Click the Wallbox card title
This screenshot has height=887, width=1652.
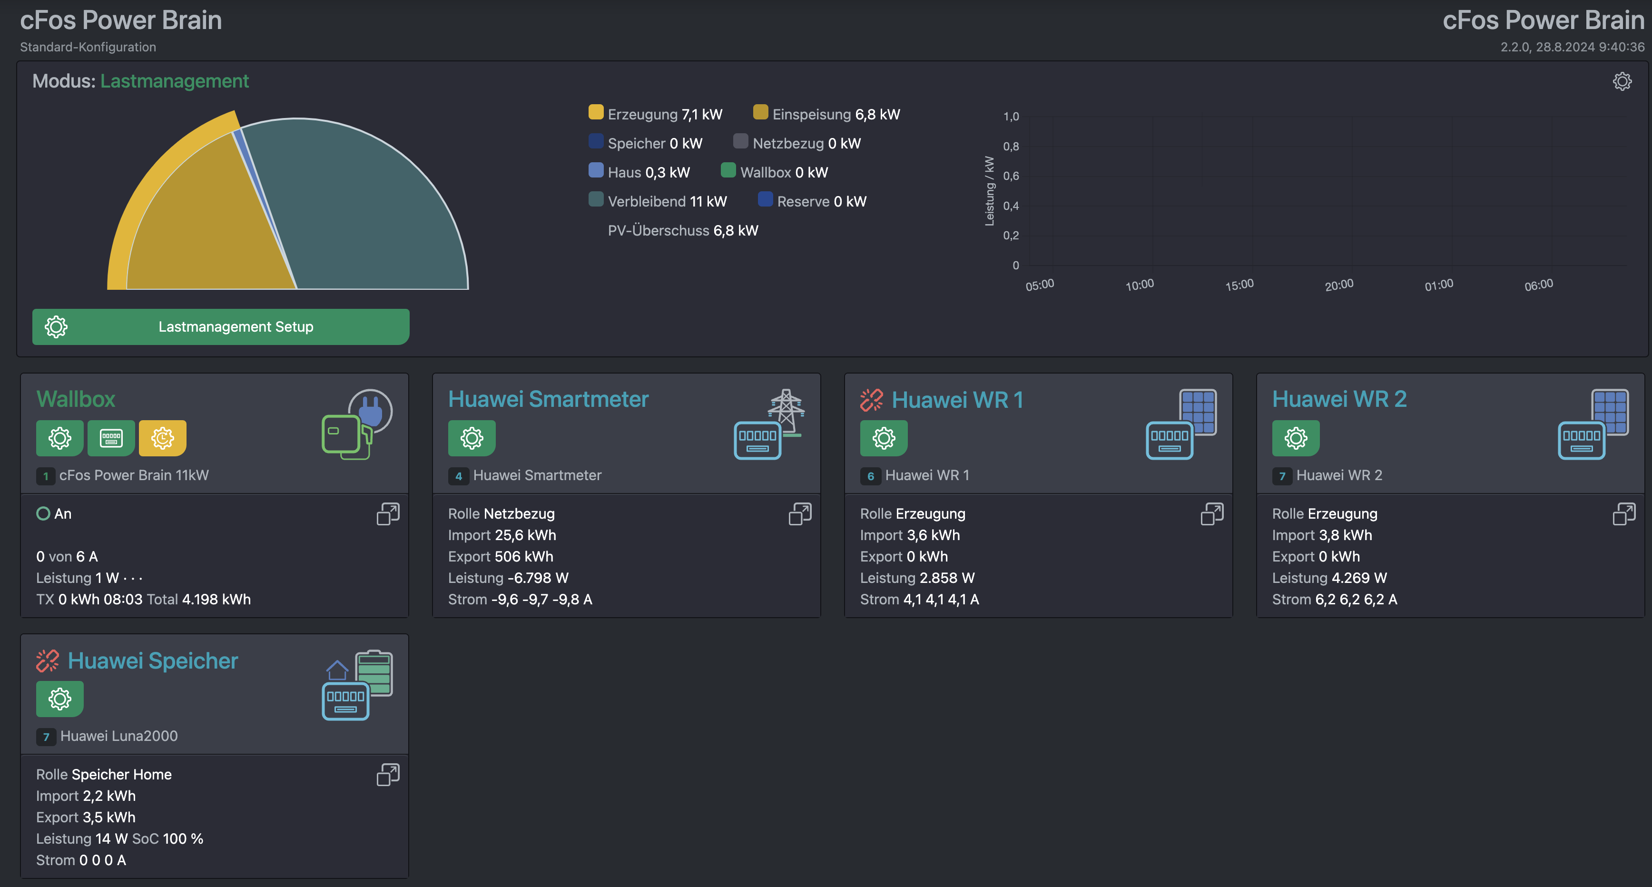coord(76,399)
